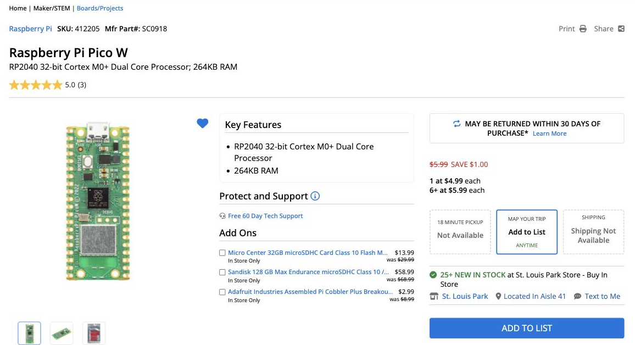
Task: Select the angled board thumbnail
Action: coord(62,333)
